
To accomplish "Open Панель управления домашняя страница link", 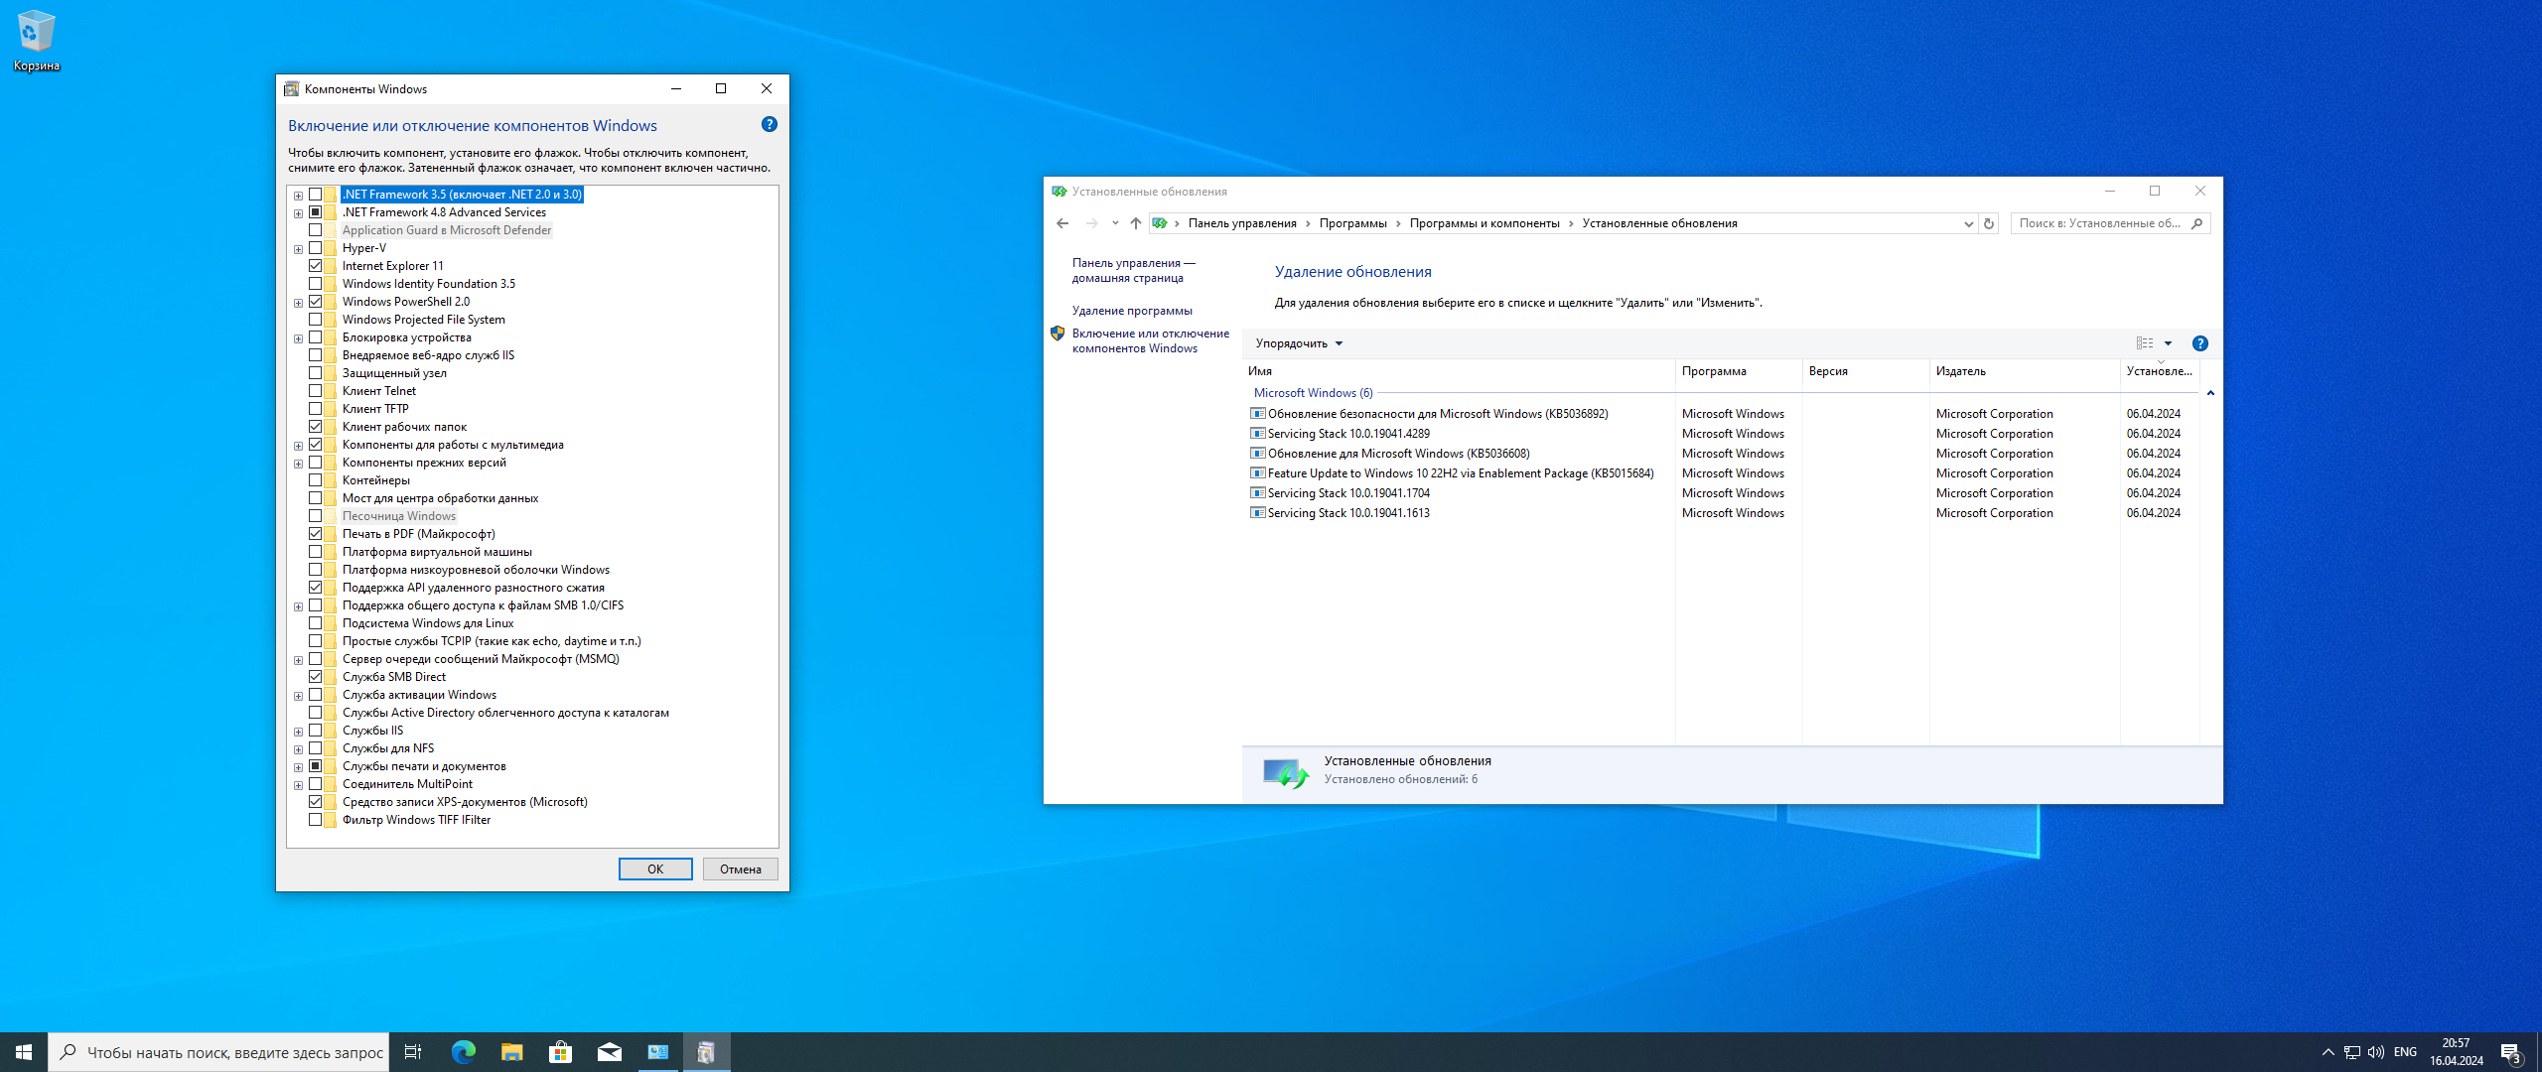I will coord(1134,270).
